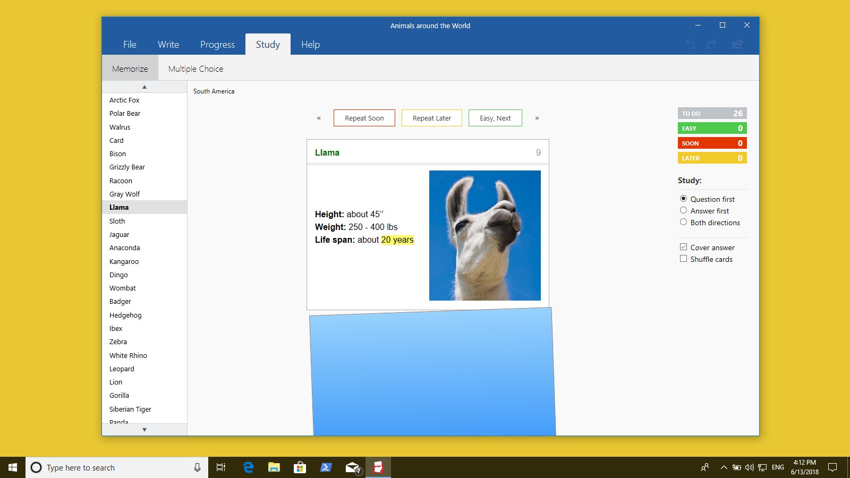850x478 pixels.
Task: Click the » next card arrow
Action: click(x=537, y=118)
